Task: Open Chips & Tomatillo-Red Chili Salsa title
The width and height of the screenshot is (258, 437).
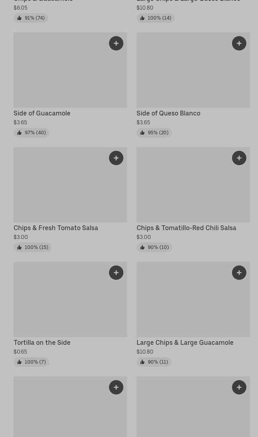Action: 186,228
